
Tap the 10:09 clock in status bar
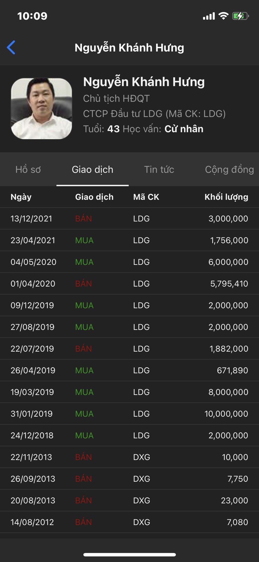pos(32,16)
